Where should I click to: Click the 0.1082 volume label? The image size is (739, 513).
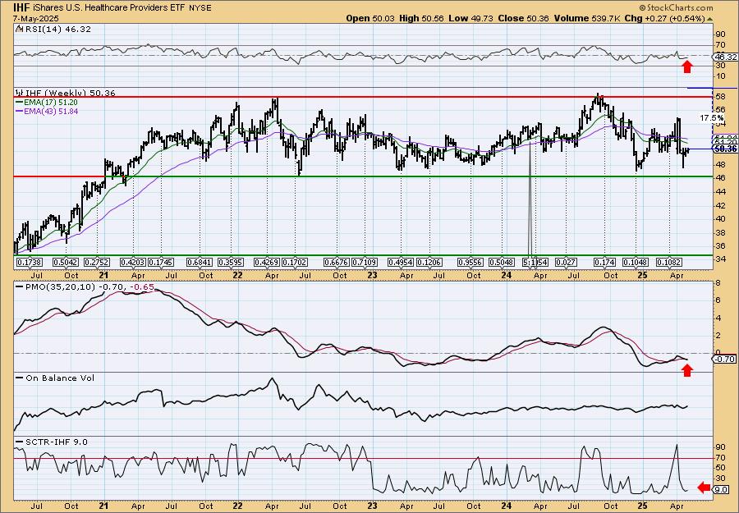(669, 262)
